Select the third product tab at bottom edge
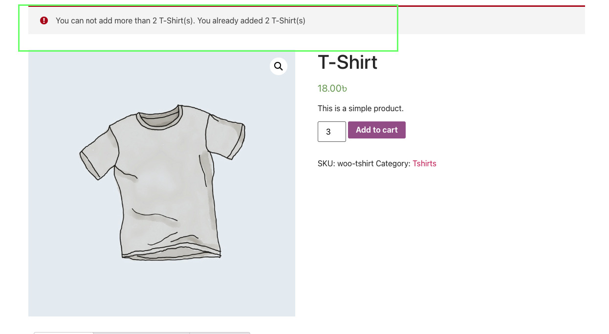The image size is (609, 334). coord(220,333)
